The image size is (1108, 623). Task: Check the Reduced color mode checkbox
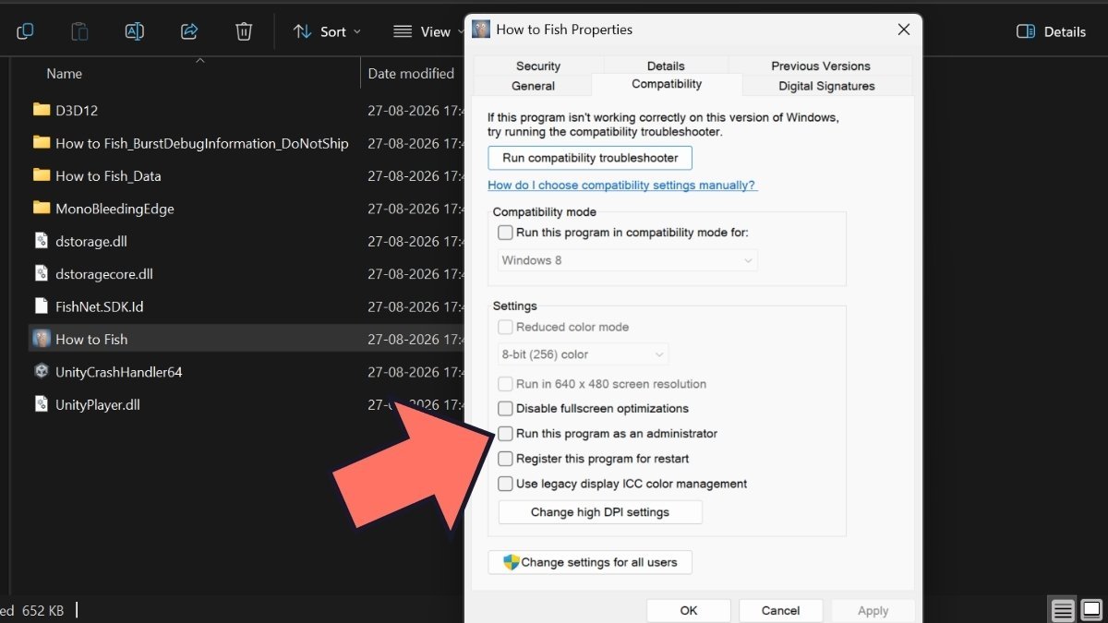[505, 327]
